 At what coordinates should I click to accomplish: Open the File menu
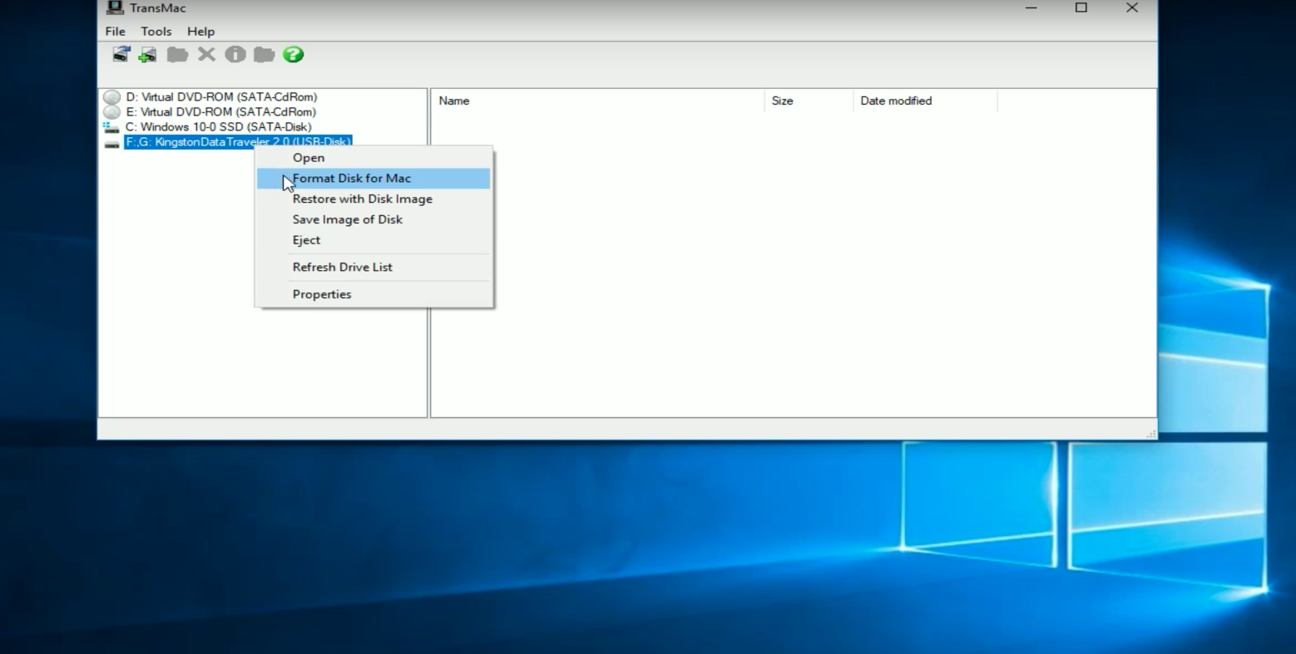coord(115,32)
